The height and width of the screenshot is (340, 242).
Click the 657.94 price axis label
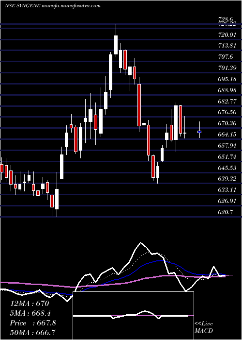[227, 146]
